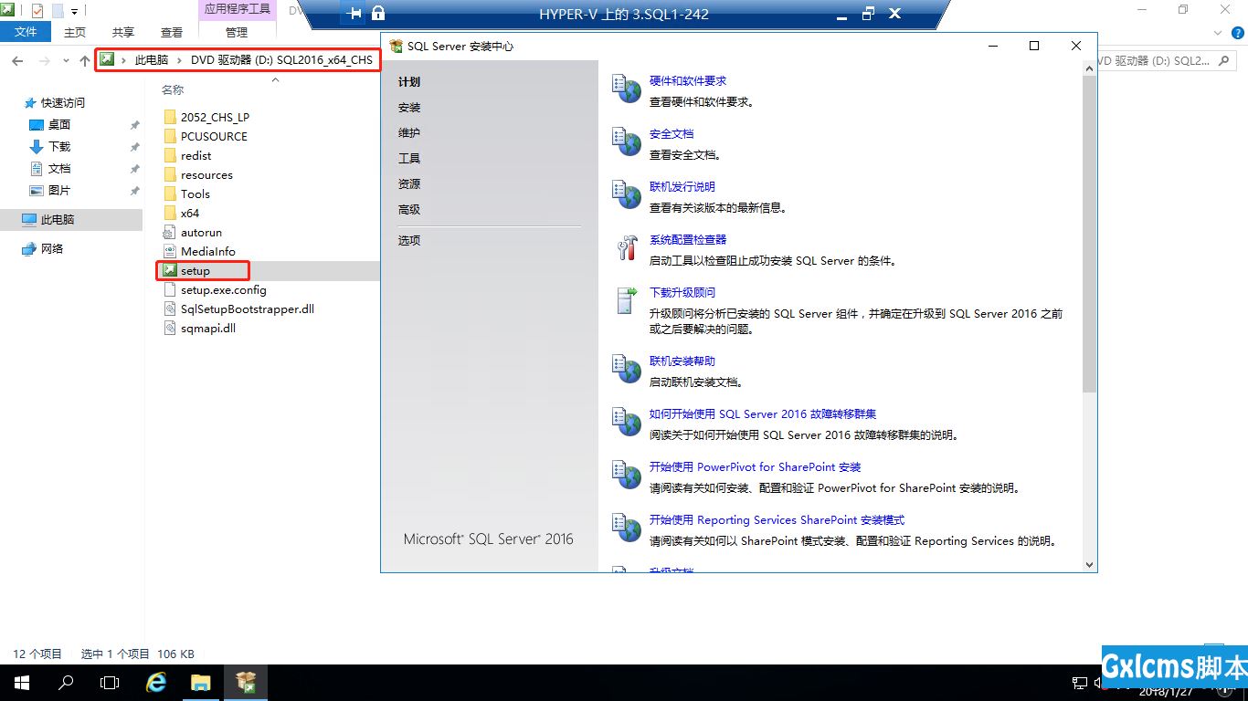Click the globe icon beside 联机安装帮助
This screenshot has height=701, width=1248.
(626, 369)
